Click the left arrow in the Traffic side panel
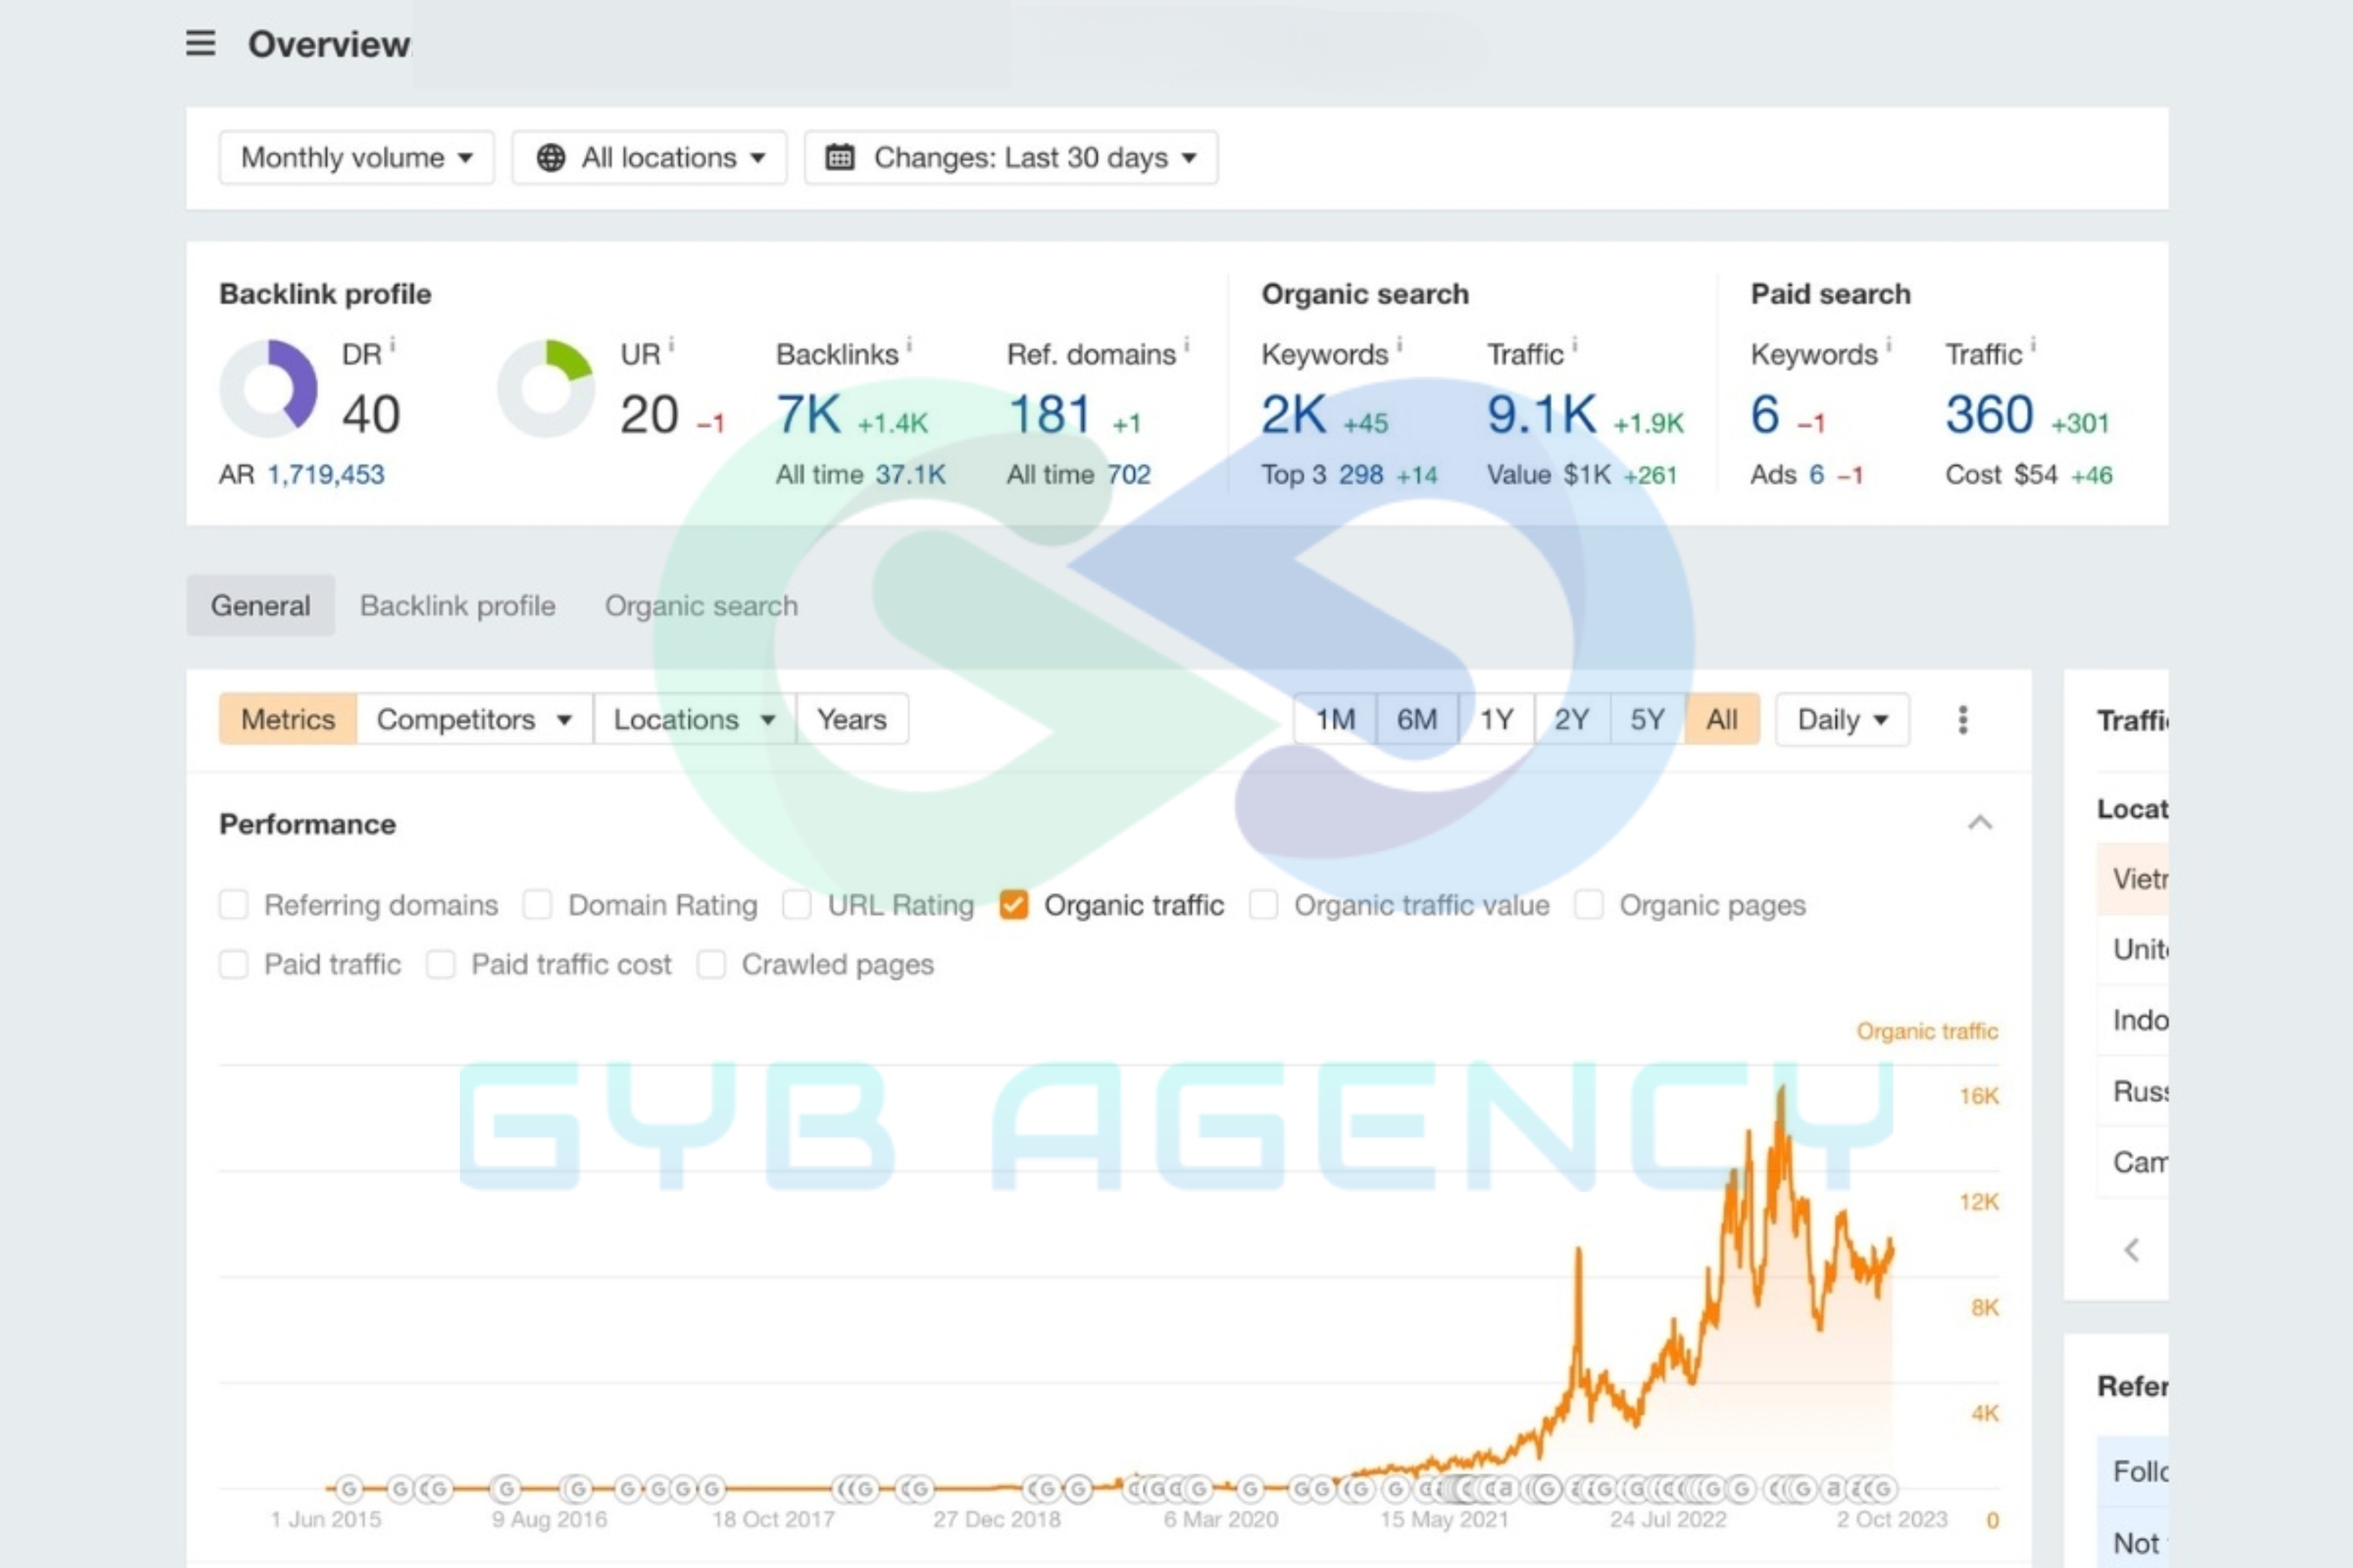This screenshot has height=1568, width=2353. click(x=2132, y=1250)
